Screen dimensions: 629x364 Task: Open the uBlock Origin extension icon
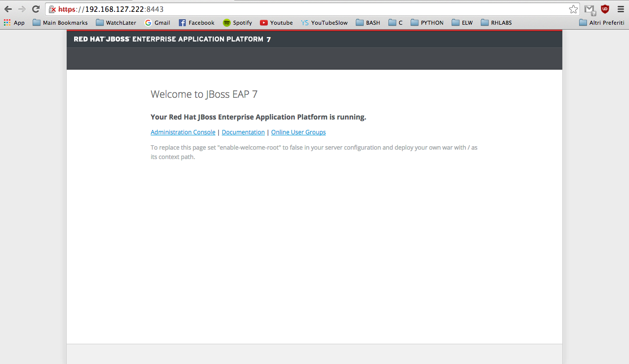[605, 9]
